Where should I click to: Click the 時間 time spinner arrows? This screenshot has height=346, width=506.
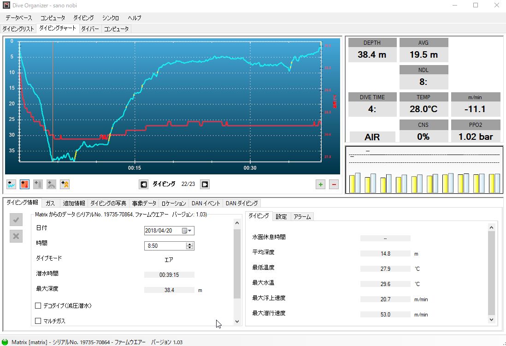(189, 246)
